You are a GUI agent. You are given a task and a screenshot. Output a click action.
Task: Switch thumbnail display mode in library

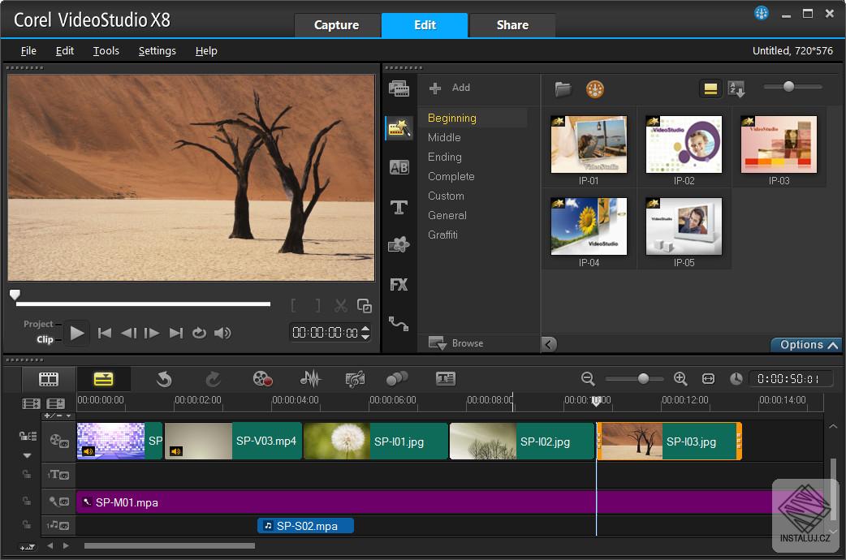tap(710, 88)
